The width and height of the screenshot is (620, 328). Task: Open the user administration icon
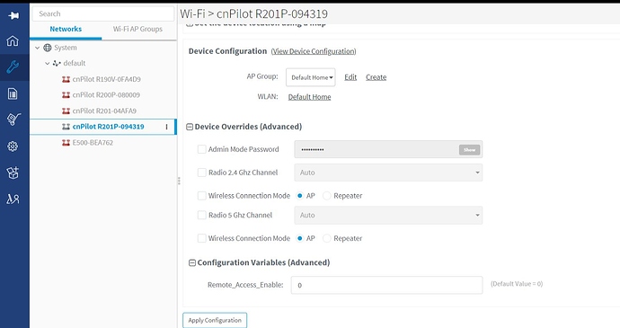[13, 199]
